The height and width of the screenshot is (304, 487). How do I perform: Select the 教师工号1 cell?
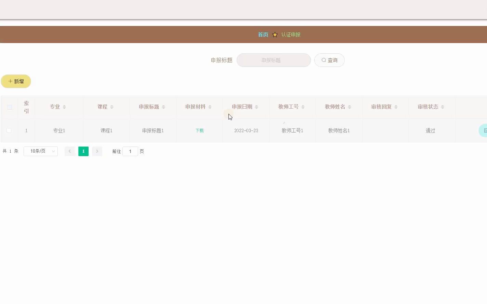click(x=292, y=130)
